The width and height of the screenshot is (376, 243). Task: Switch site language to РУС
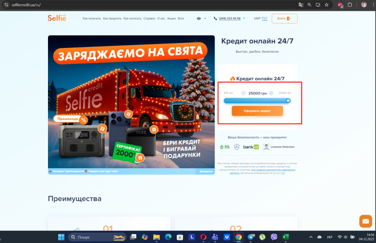(264, 19)
